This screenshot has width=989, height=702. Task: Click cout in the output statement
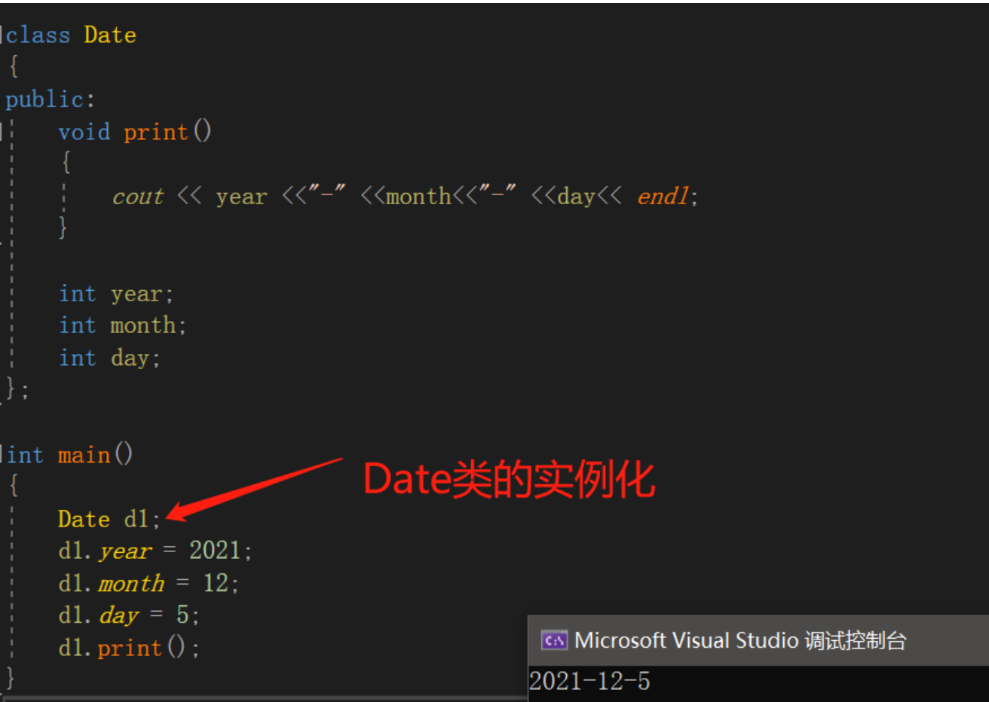point(137,197)
